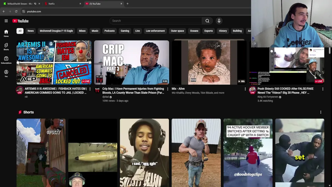Image resolution: width=332 pixels, height=187 pixels.
Task: Open the You sidebar section
Action: (6, 74)
